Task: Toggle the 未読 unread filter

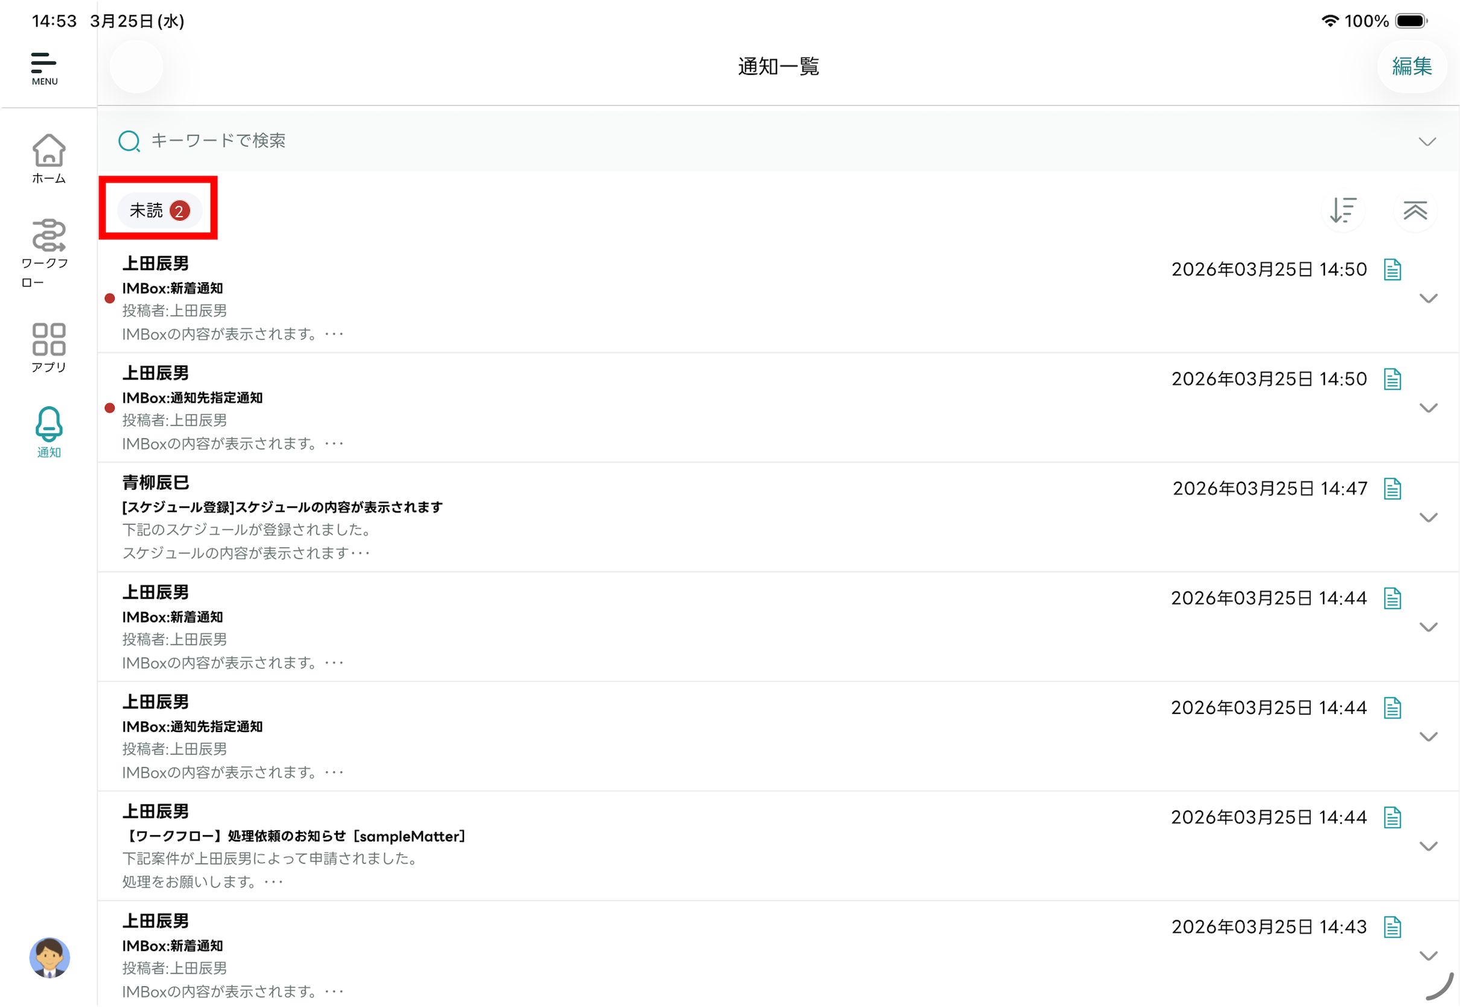Action: click(159, 210)
